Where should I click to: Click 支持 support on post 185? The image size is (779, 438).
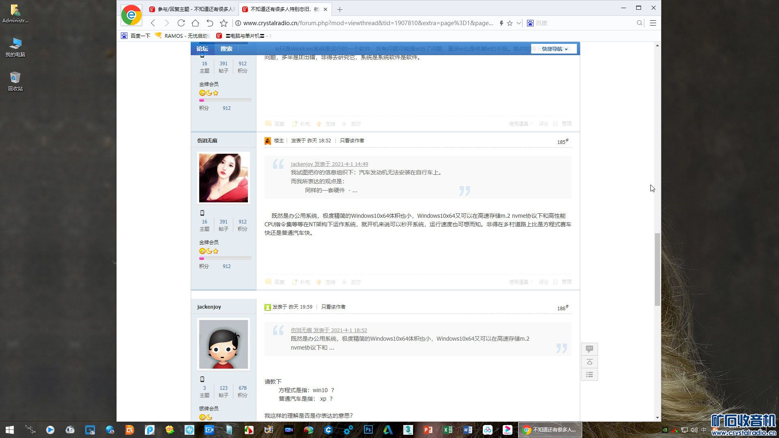coord(326,282)
